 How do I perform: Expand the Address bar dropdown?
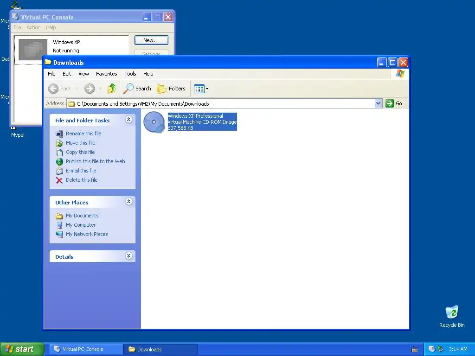coord(378,103)
